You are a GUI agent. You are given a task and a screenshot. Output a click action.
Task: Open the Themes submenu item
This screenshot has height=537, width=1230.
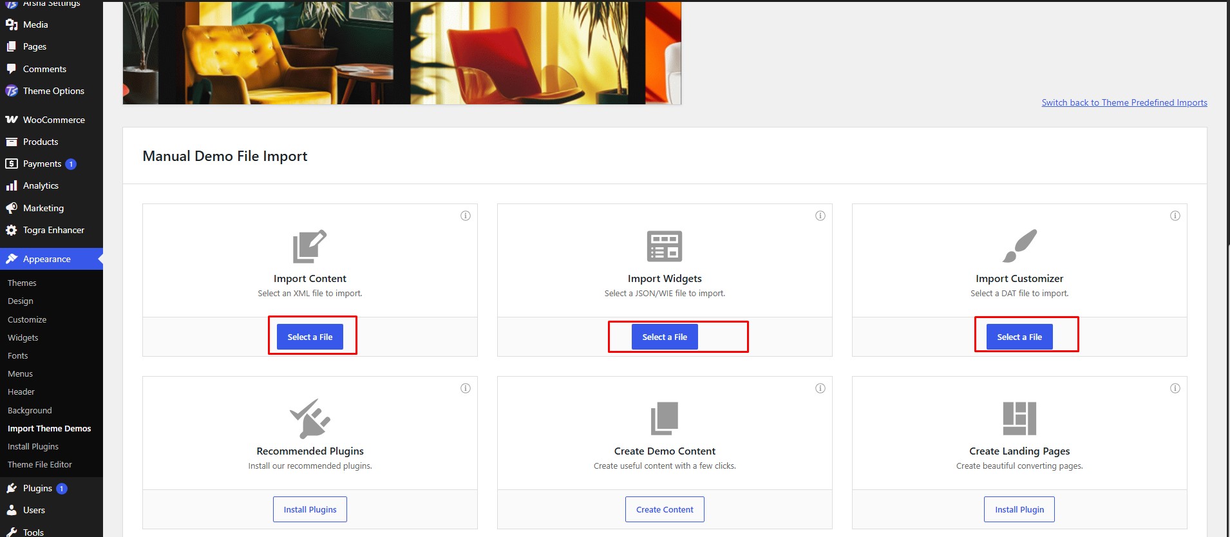click(22, 283)
